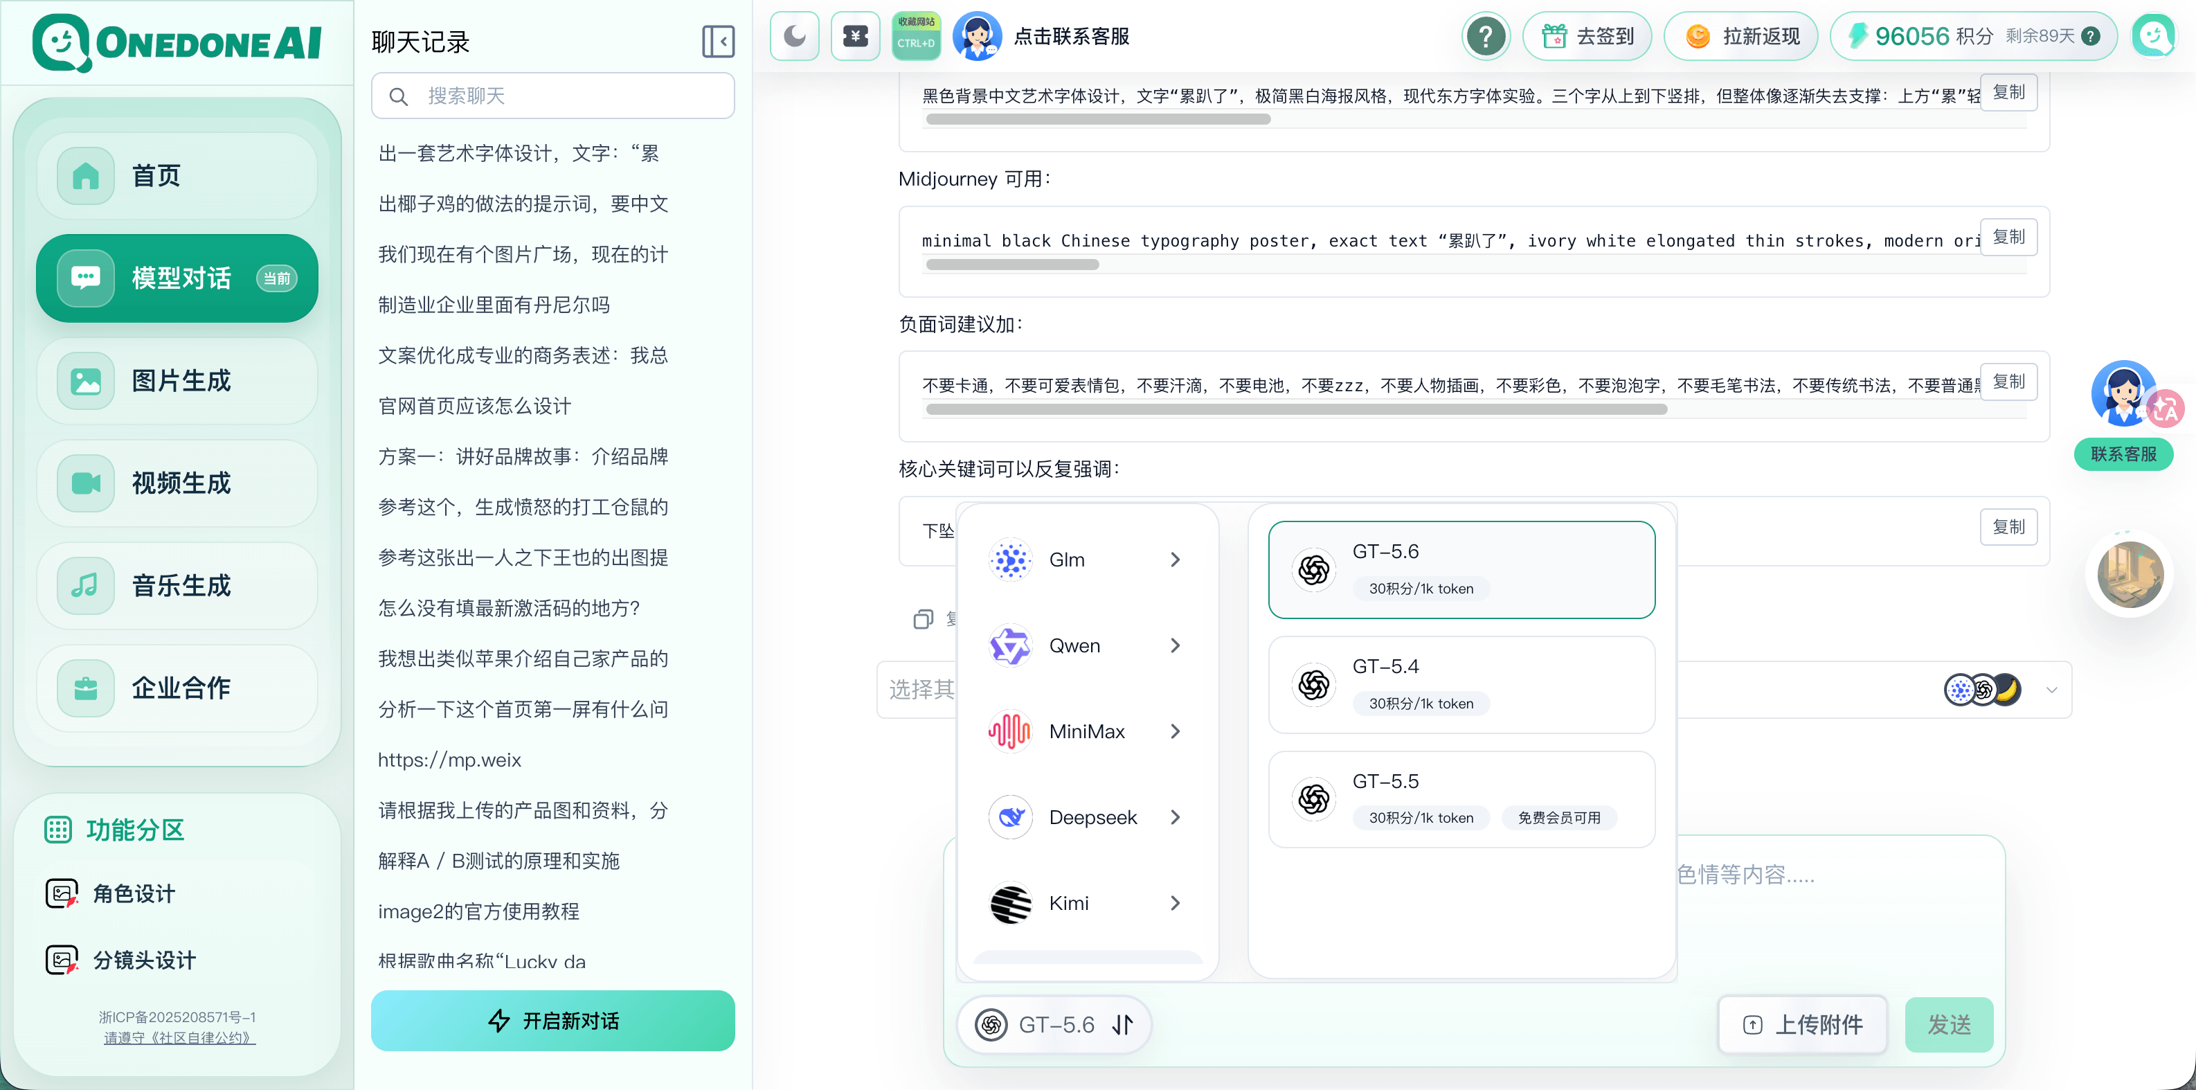Viewport: 2196px width, 1090px height.
Task: Open the coupon ticket icon in top bar
Action: (855, 36)
